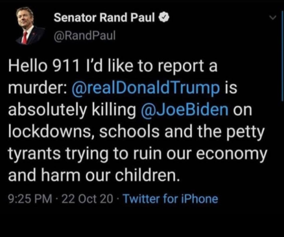Click the blue vertical scrollbar at the edge

tap(282, 56)
